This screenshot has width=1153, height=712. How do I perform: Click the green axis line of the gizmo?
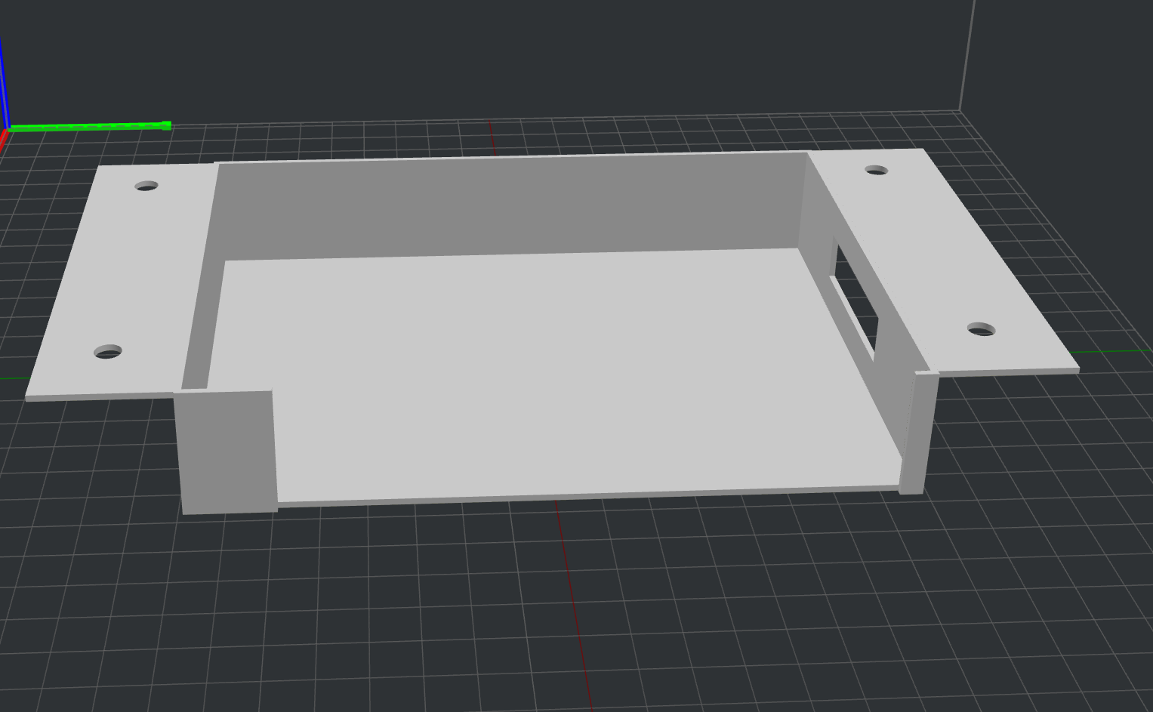coord(89,127)
